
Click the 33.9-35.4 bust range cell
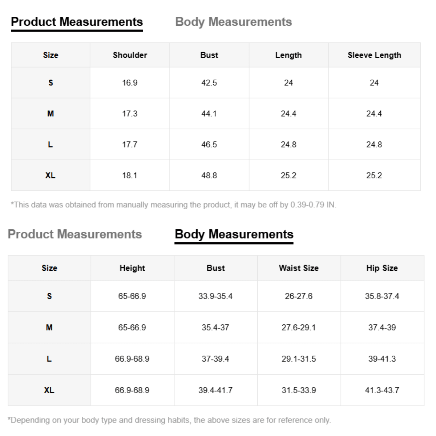(215, 296)
